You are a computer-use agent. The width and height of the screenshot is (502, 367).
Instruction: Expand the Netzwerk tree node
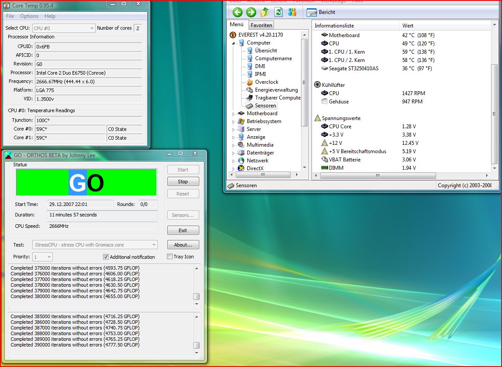click(233, 161)
